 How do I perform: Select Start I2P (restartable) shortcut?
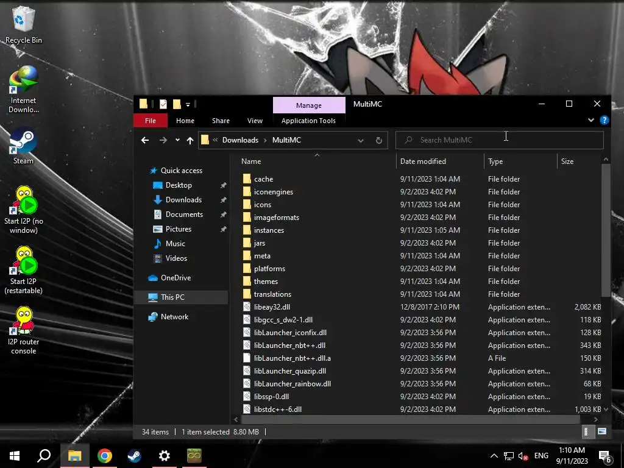pos(24,270)
